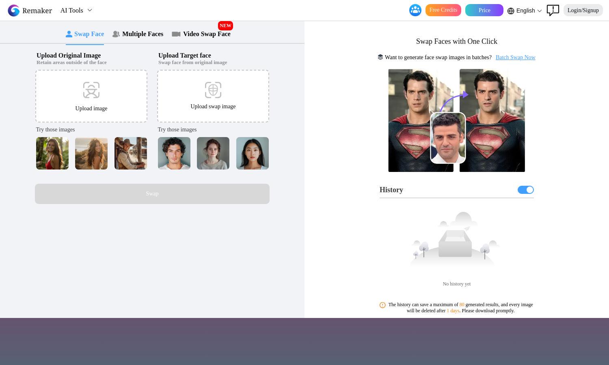Click the Free Credits button

443,10
